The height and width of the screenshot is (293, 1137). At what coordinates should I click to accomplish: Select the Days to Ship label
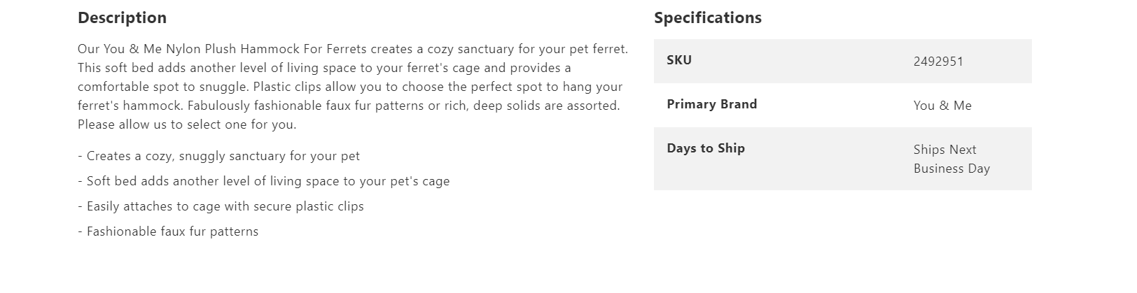(x=706, y=148)
